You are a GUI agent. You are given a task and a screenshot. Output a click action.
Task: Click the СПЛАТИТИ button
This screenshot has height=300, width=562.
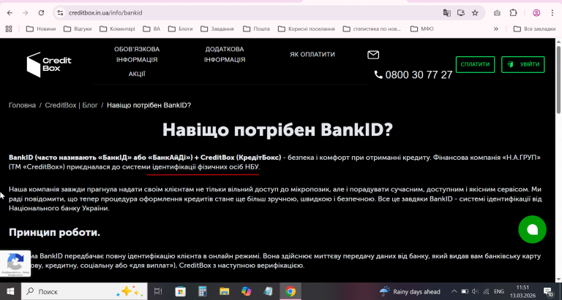point(475,64)
